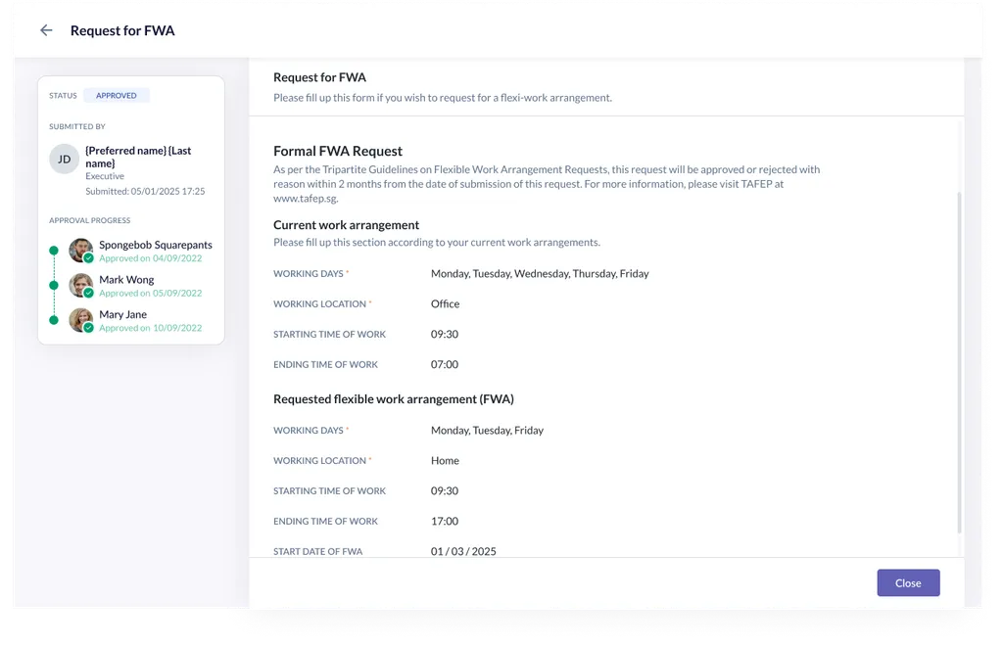This screenshot has height=647, width=1003.
Task: Click the 'START DATE OF FWA' label
Action: (x=318, y=551)
